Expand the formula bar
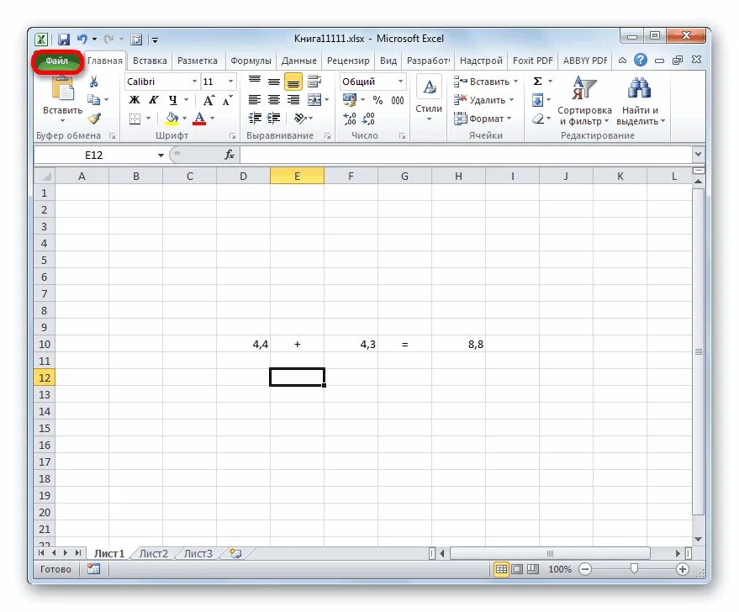 click(x=698, y=154)
